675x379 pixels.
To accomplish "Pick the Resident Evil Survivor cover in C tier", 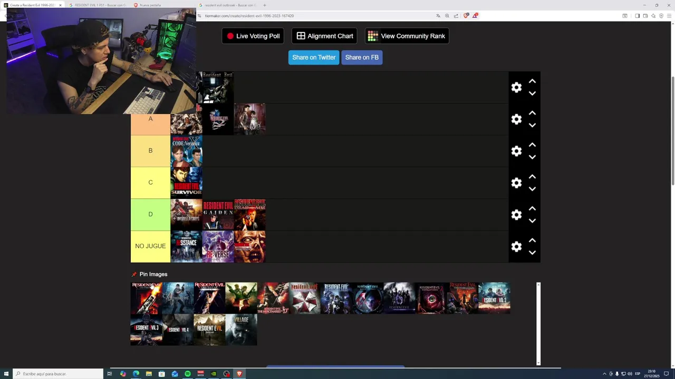I will pos(186,183).
